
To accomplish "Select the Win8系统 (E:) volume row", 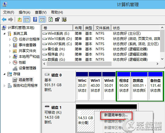I will pyautogui.click(x=101, y=34).
